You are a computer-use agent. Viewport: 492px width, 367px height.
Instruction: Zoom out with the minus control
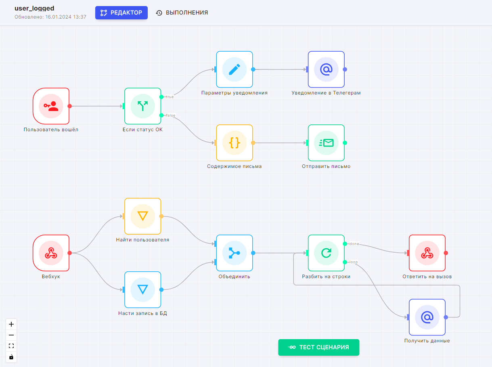(11, 335)
